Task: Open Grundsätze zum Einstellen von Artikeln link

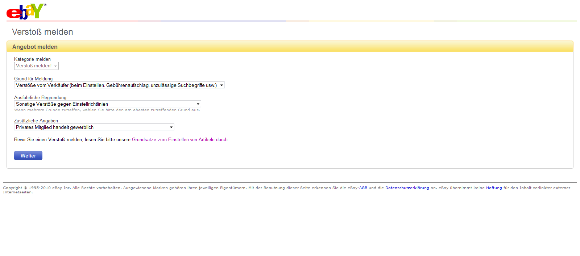Action: (x=180, y=140)
